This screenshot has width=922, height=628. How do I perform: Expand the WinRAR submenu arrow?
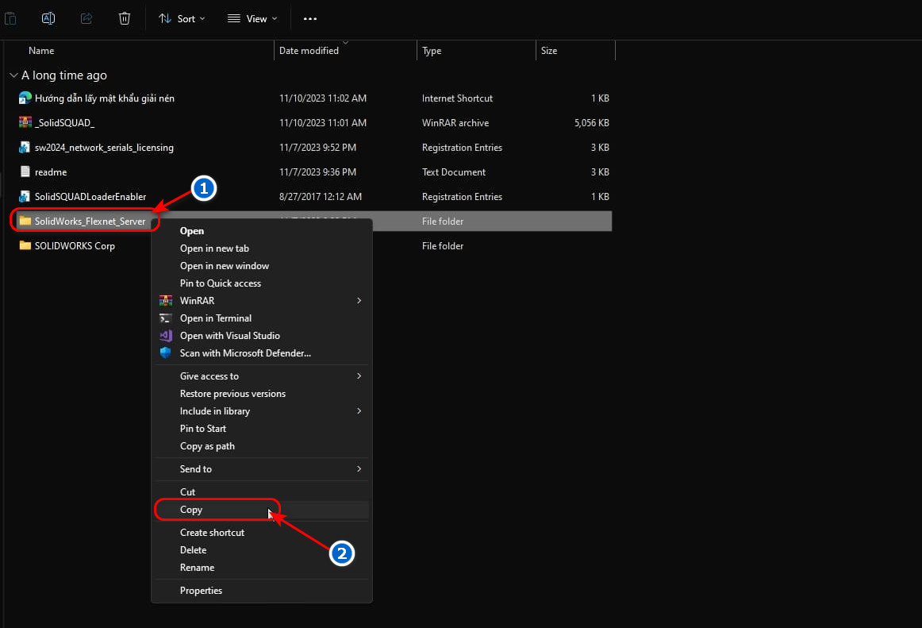coord(359,300)
